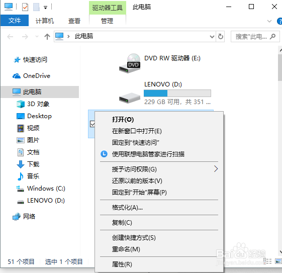Select Windows (C:) in the sidebar
This screenshot has height=273, width=282.
tap(41, 189)
